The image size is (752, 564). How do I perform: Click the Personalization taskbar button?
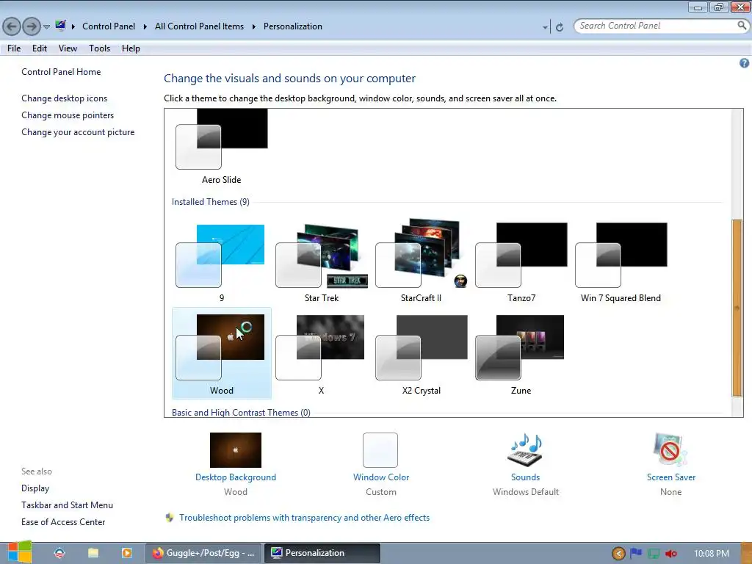322,553
